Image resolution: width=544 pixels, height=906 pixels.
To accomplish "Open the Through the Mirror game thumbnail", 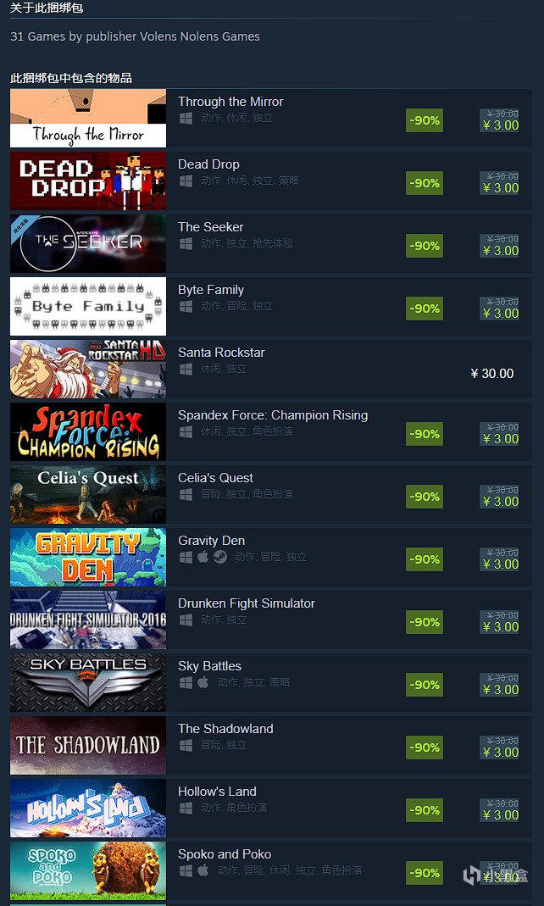I will coord(88,118).
